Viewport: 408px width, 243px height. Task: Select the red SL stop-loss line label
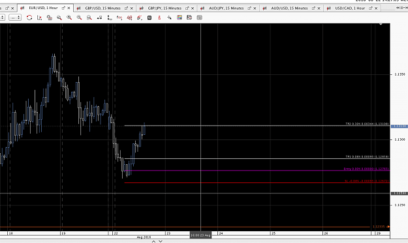(367, 181)
